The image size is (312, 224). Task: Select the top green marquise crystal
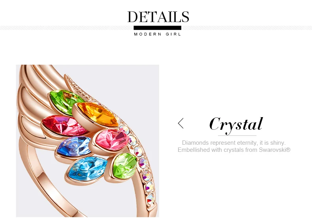point(65,101)
